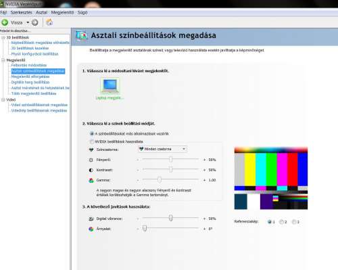The height and width of the screenshot is (270, 338).
Task: Open 'Videó színbeállításainak megadása' tree item
Action: click(39, 105)
